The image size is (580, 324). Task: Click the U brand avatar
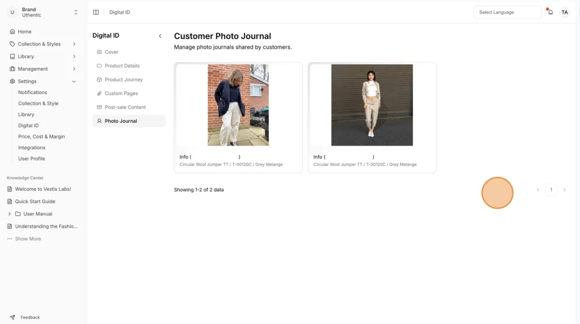12,12
